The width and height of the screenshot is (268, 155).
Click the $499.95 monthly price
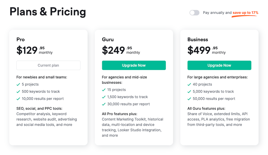pos(206,50)
